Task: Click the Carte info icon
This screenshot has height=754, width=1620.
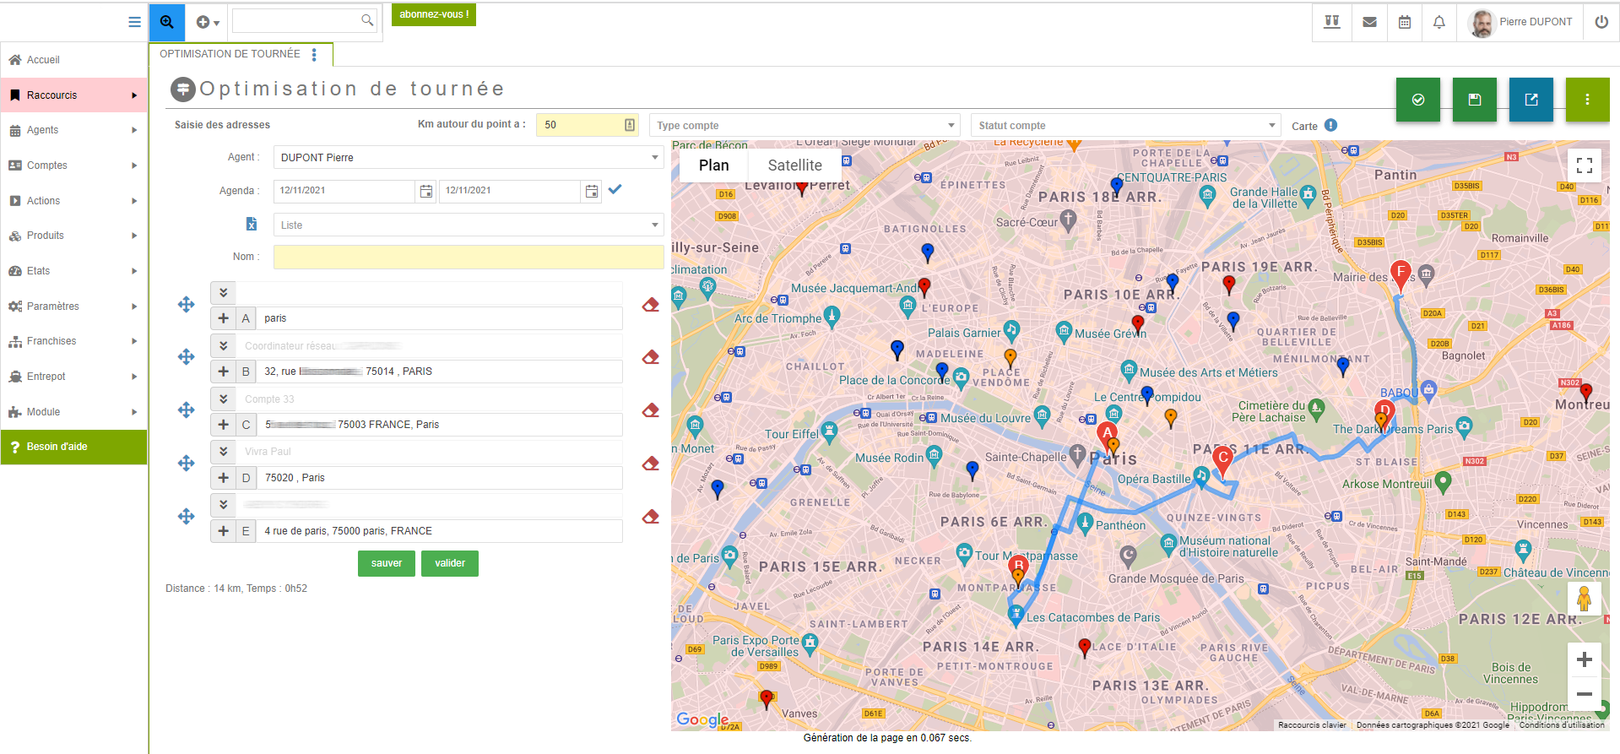Action: tap(1330, 125)
